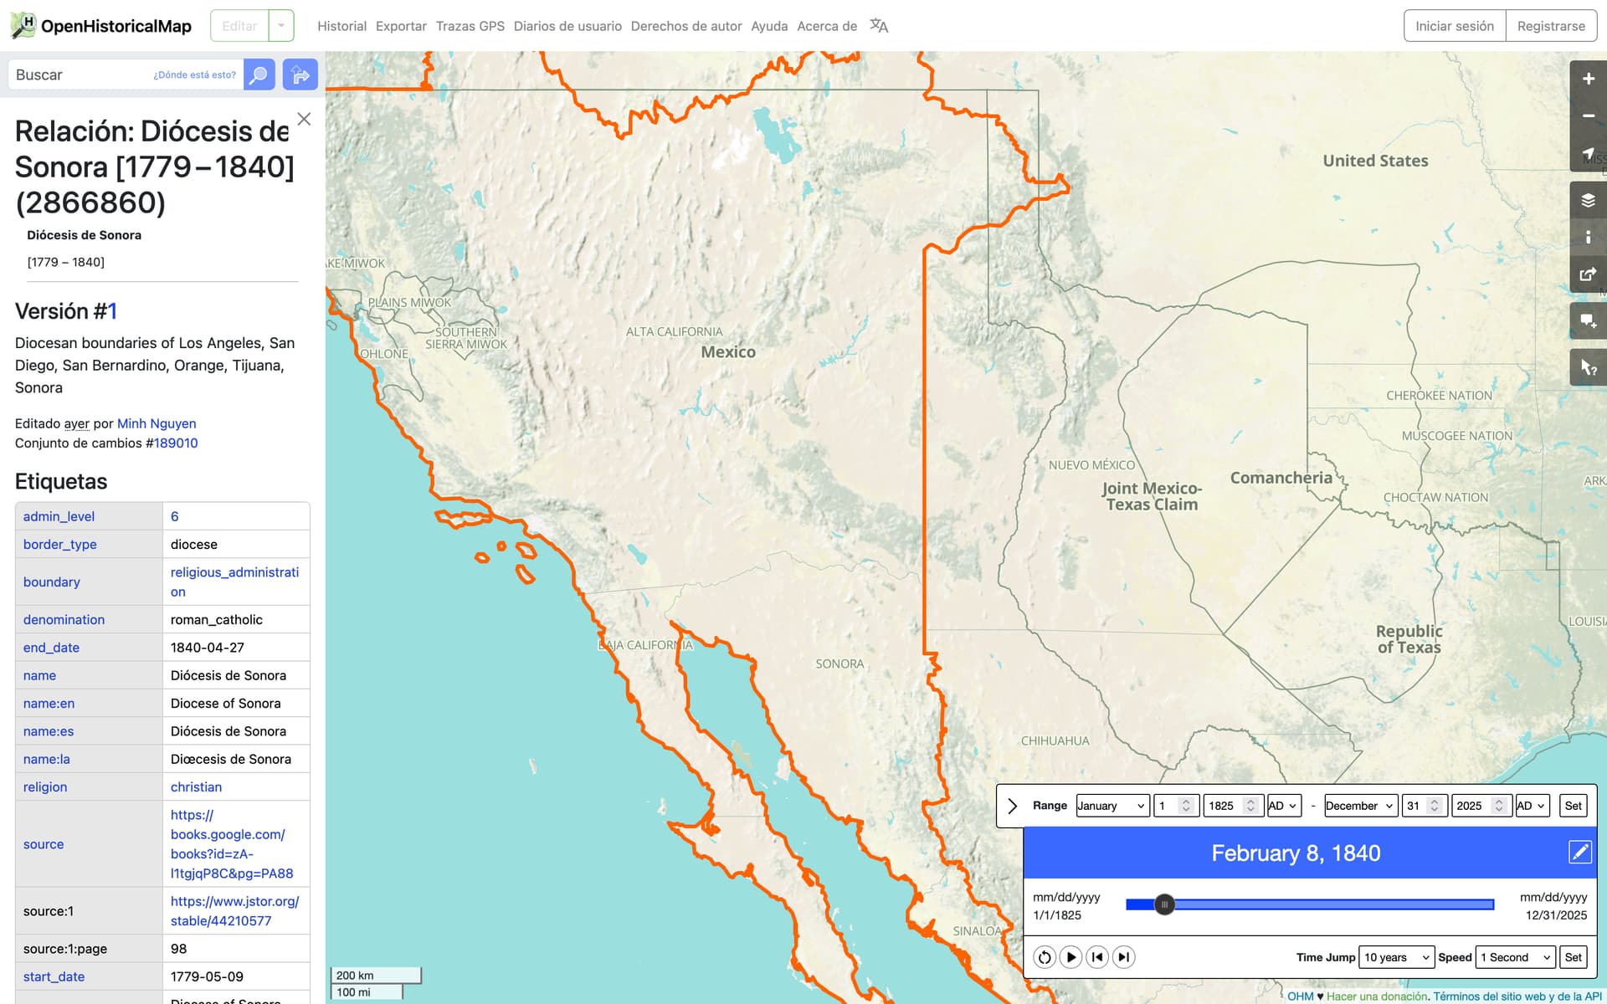Open the Time Jump dropdown

[1396, 957]
